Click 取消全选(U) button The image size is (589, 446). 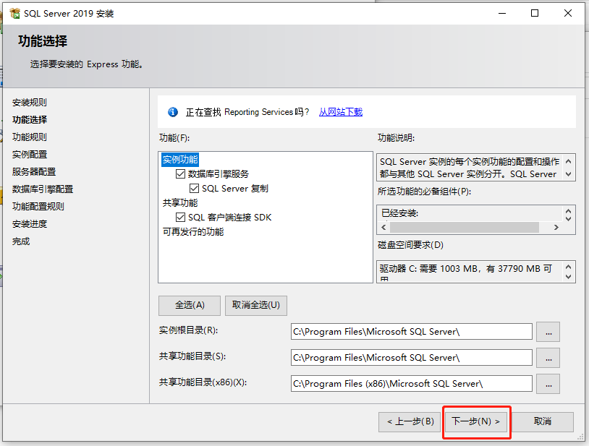[256, 305]
